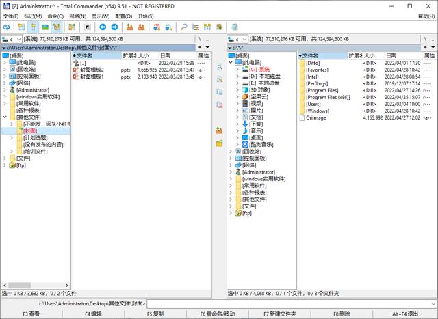The height and width of the screenshot is (319, 438).
Task: Open the notepad icon at toolbar end
Action: (234, 27)
